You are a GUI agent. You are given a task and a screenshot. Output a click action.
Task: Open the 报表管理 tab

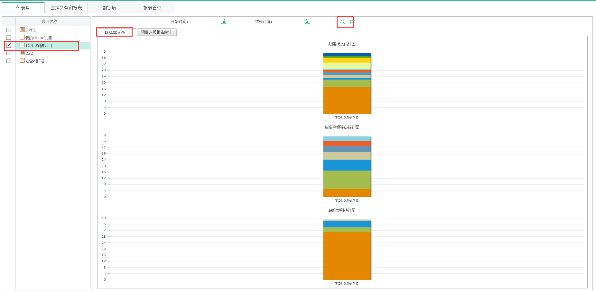152,8
